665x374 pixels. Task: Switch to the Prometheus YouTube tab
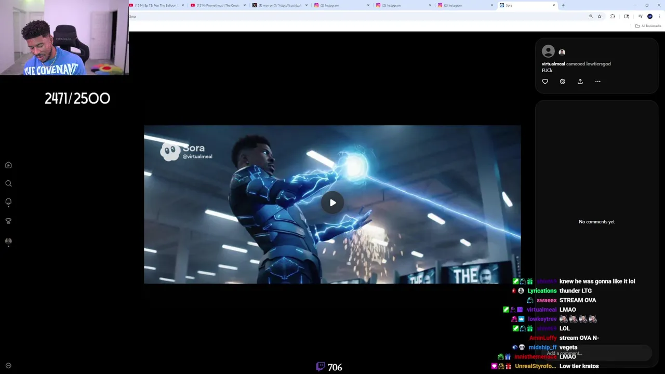218,5
